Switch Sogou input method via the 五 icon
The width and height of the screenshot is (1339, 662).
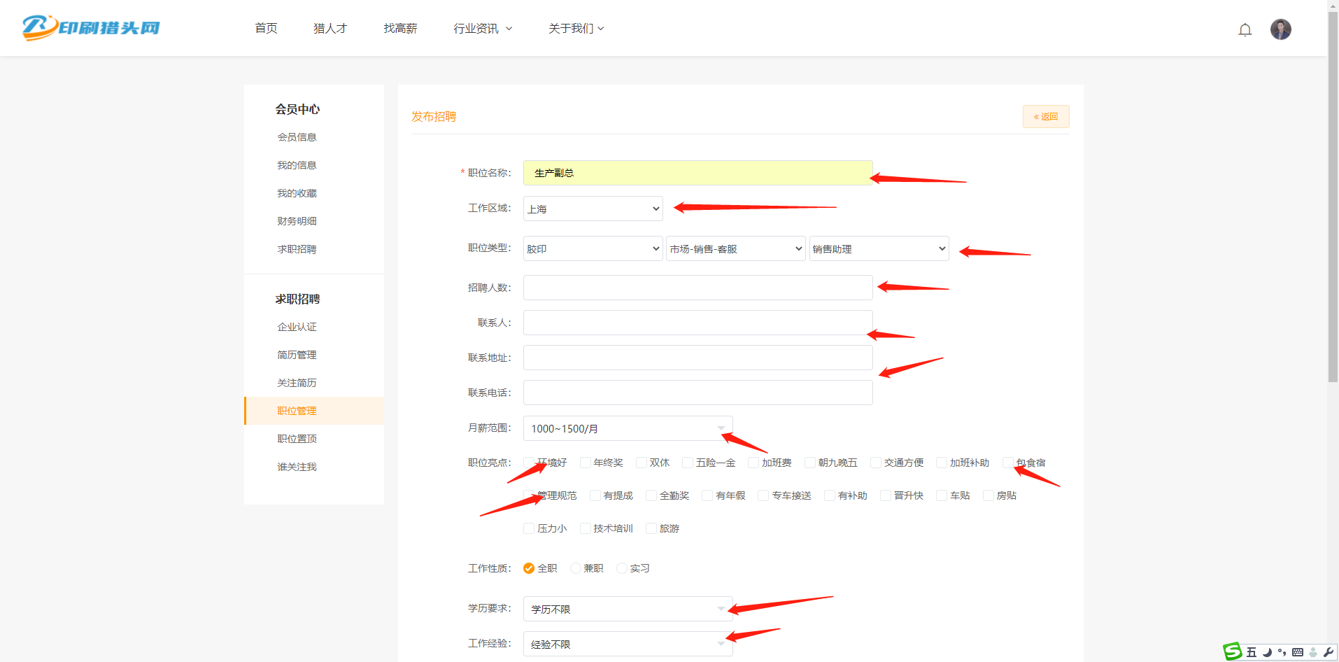point(1252,652)
